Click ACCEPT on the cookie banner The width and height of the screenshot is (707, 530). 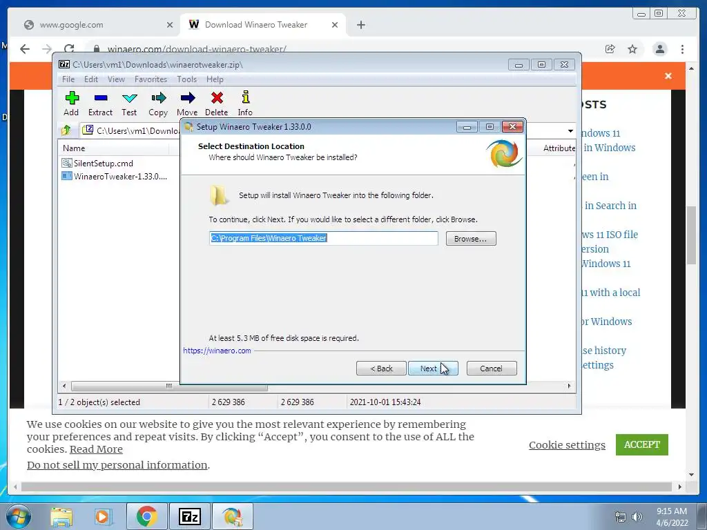(x=641, y=444)
